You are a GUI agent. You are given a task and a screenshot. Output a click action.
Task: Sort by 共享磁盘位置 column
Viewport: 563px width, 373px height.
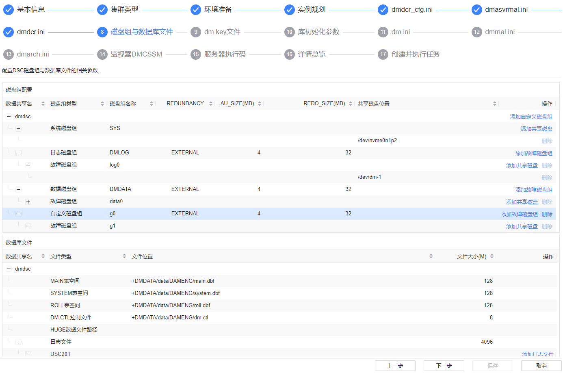(x=495, y=104)
